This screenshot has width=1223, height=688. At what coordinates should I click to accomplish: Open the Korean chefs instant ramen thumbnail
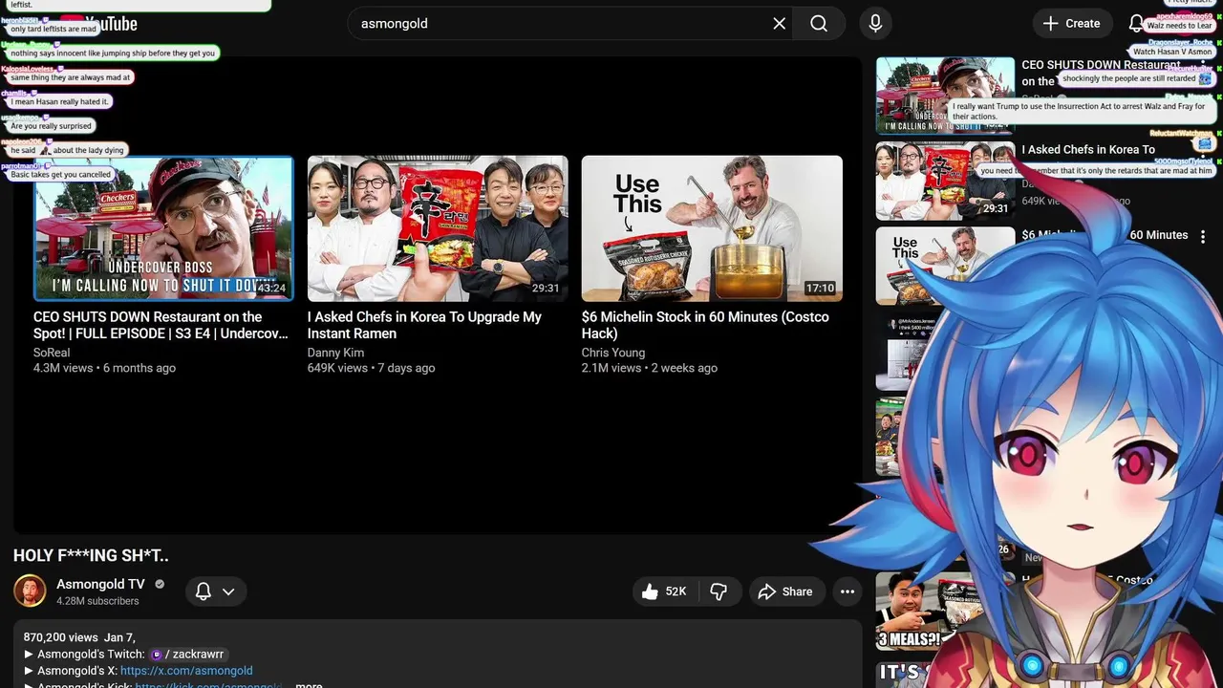click(x=438, y=228)
